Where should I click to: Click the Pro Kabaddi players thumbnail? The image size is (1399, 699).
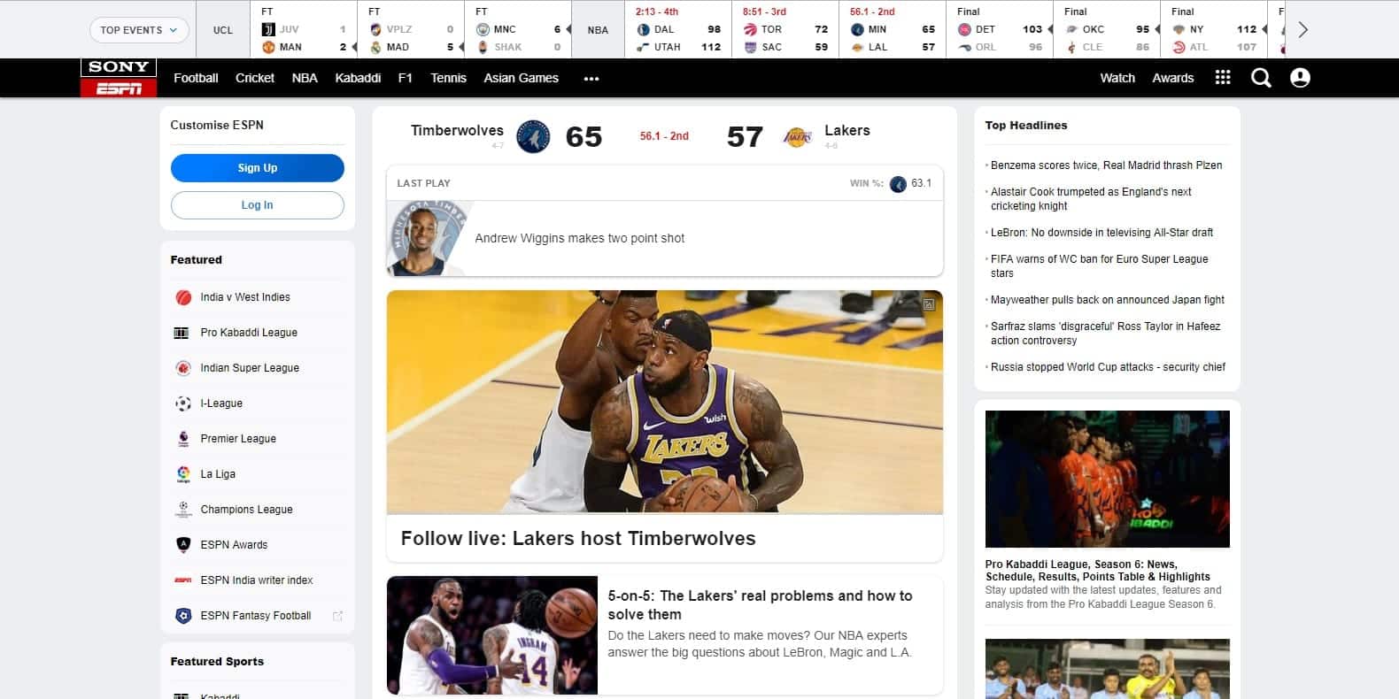coord(1108,479)
